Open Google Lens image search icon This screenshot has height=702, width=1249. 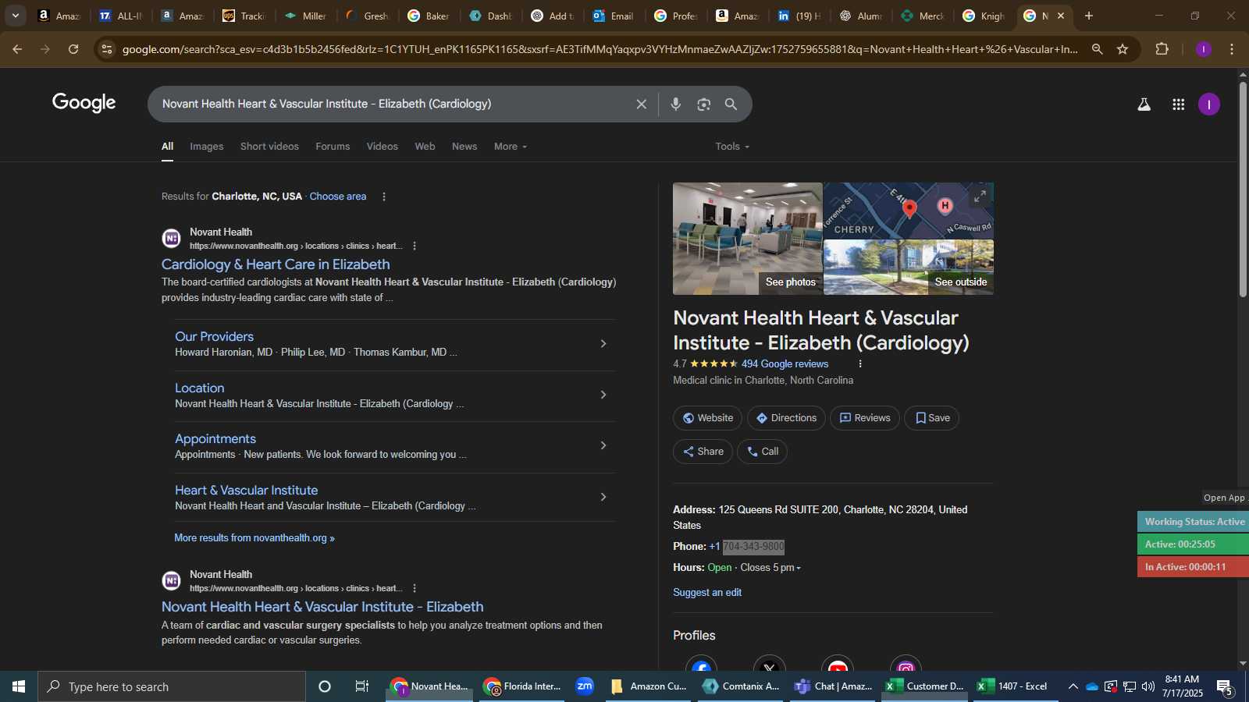coord(704,104)
